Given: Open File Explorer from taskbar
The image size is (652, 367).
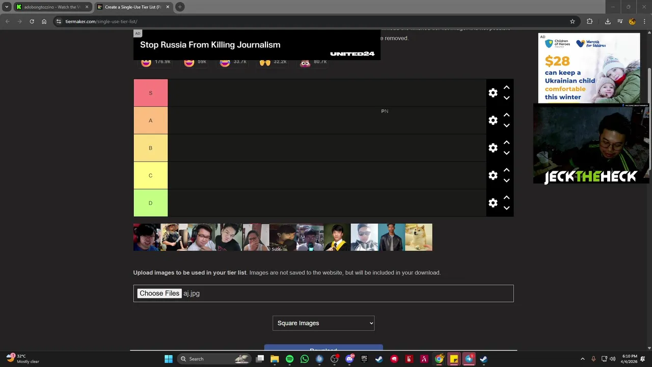Looking at the screenshot, I should coord(275,359).
